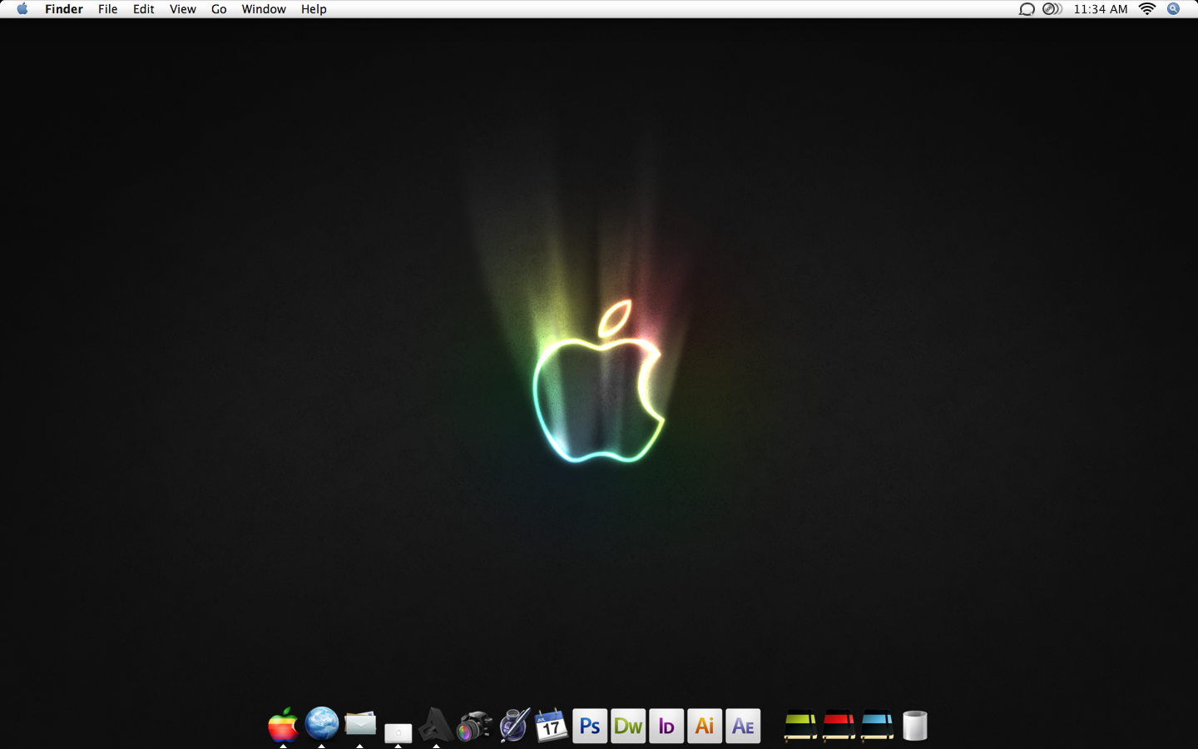This screenshot has width=1198, height=749.
Task: Click the speech bubble chat status icon
Action: (x=1027, y=9)
